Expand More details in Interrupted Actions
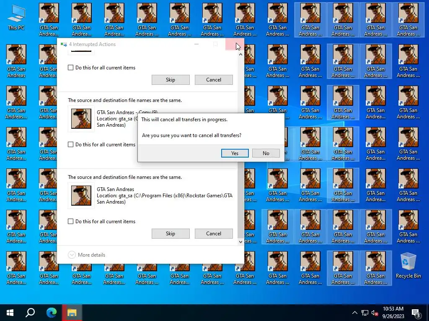This screenshot has height=321, width=429. [86, 255]
